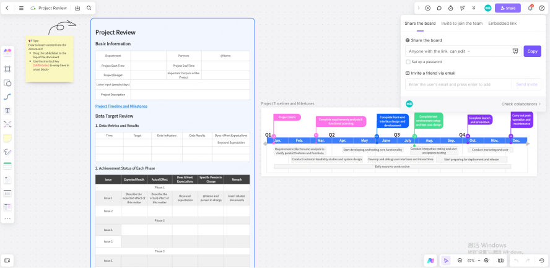This screenshot has height=268, width=550.
Task: Switch to Embedded link tab
Action: [x=502, y=24]
